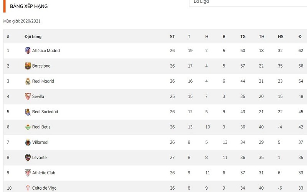This screenshot has width=307, height=192.
Task: Click the Real Madrid club crest
Action: tap(28, 81)
